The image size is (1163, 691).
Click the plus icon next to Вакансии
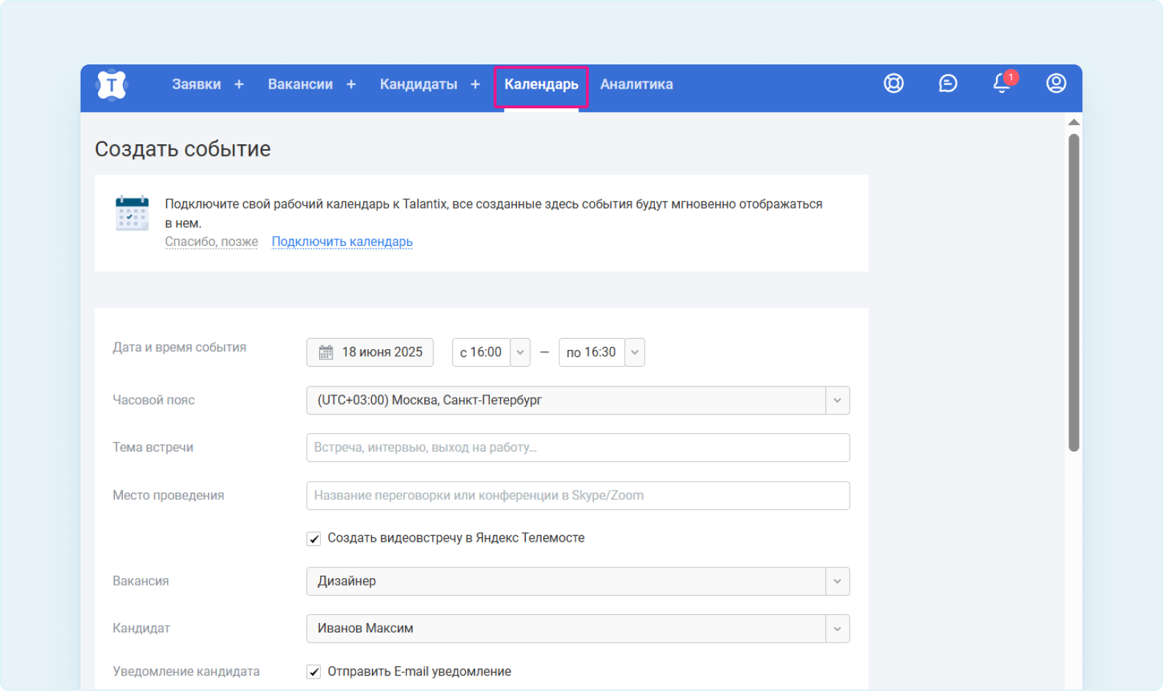pyautogui.click(x=351, y=84)
